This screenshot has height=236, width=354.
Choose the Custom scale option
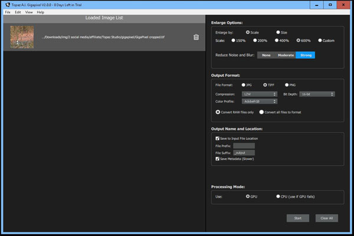pos(320,41)
